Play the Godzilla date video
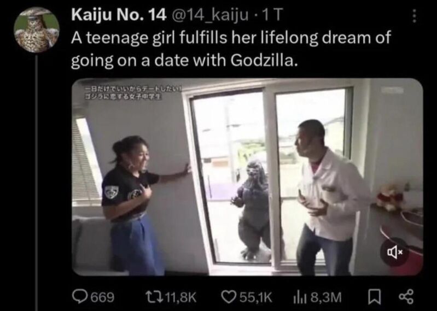The width and height of the screenshot is (437, 311). click(247, 177)
